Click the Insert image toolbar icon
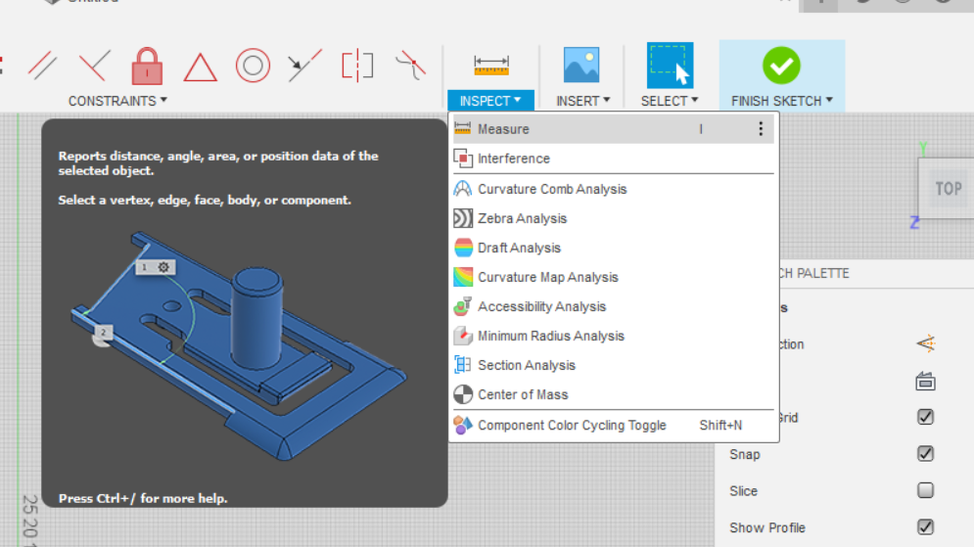Screen dimensions: 974x547 [581, 65]
